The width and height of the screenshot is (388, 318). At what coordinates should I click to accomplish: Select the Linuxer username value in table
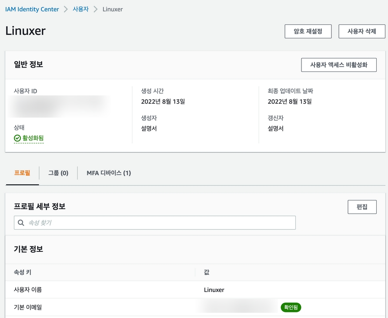(x=214, y=290)
